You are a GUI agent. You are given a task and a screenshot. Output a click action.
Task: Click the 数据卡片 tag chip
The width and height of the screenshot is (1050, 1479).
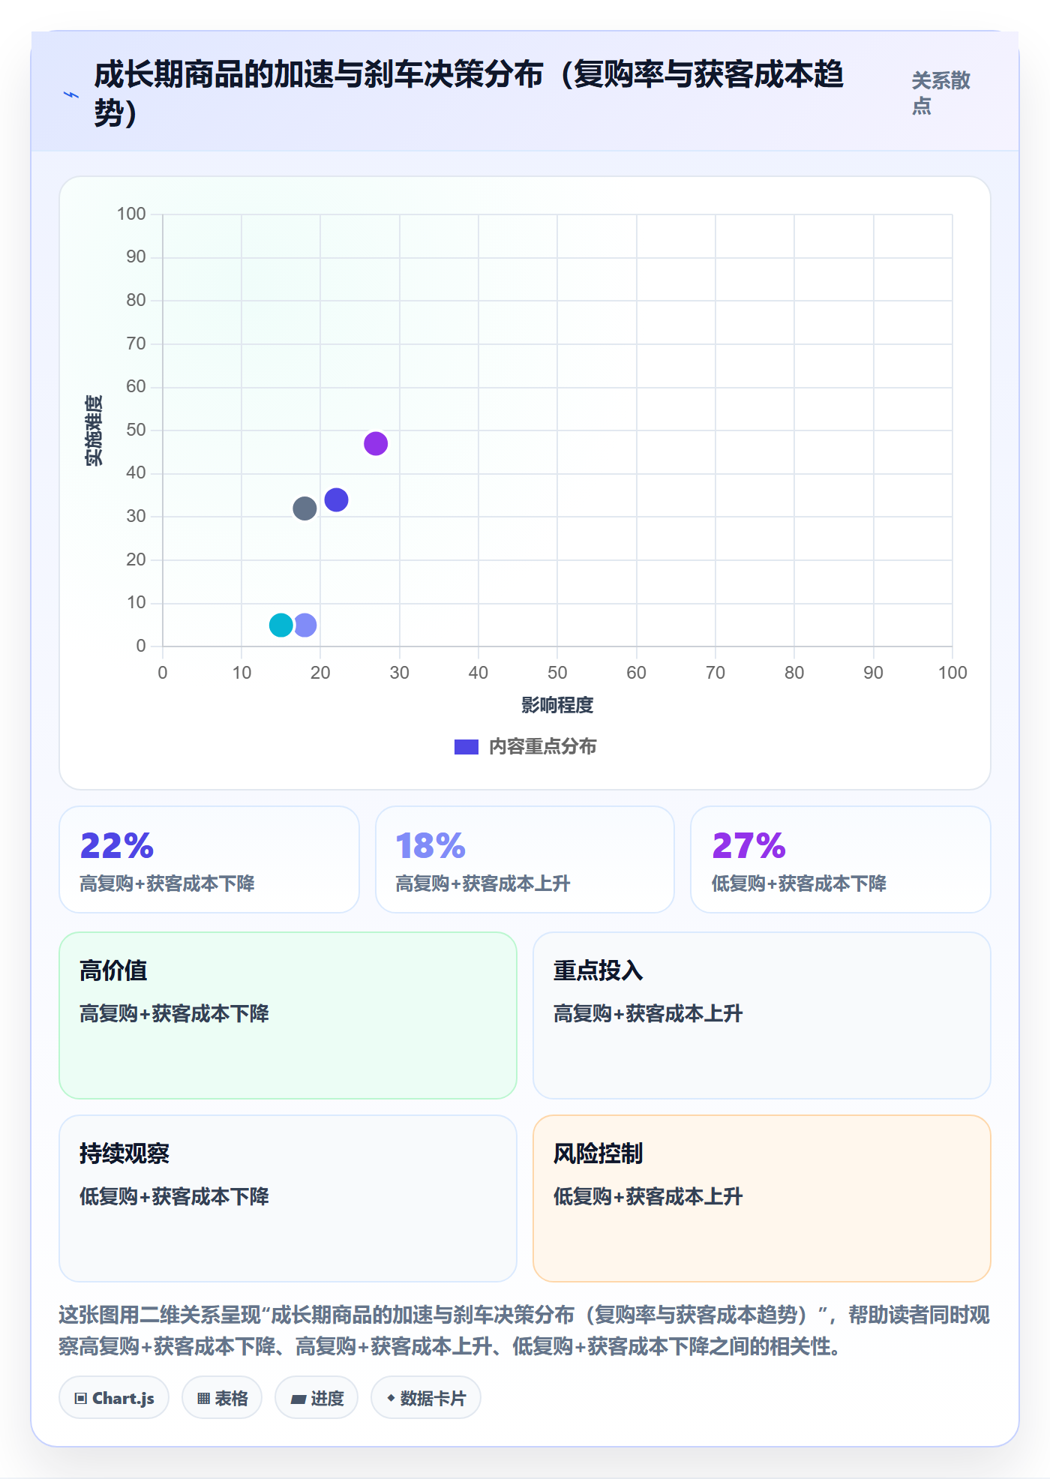(426, 1398)
